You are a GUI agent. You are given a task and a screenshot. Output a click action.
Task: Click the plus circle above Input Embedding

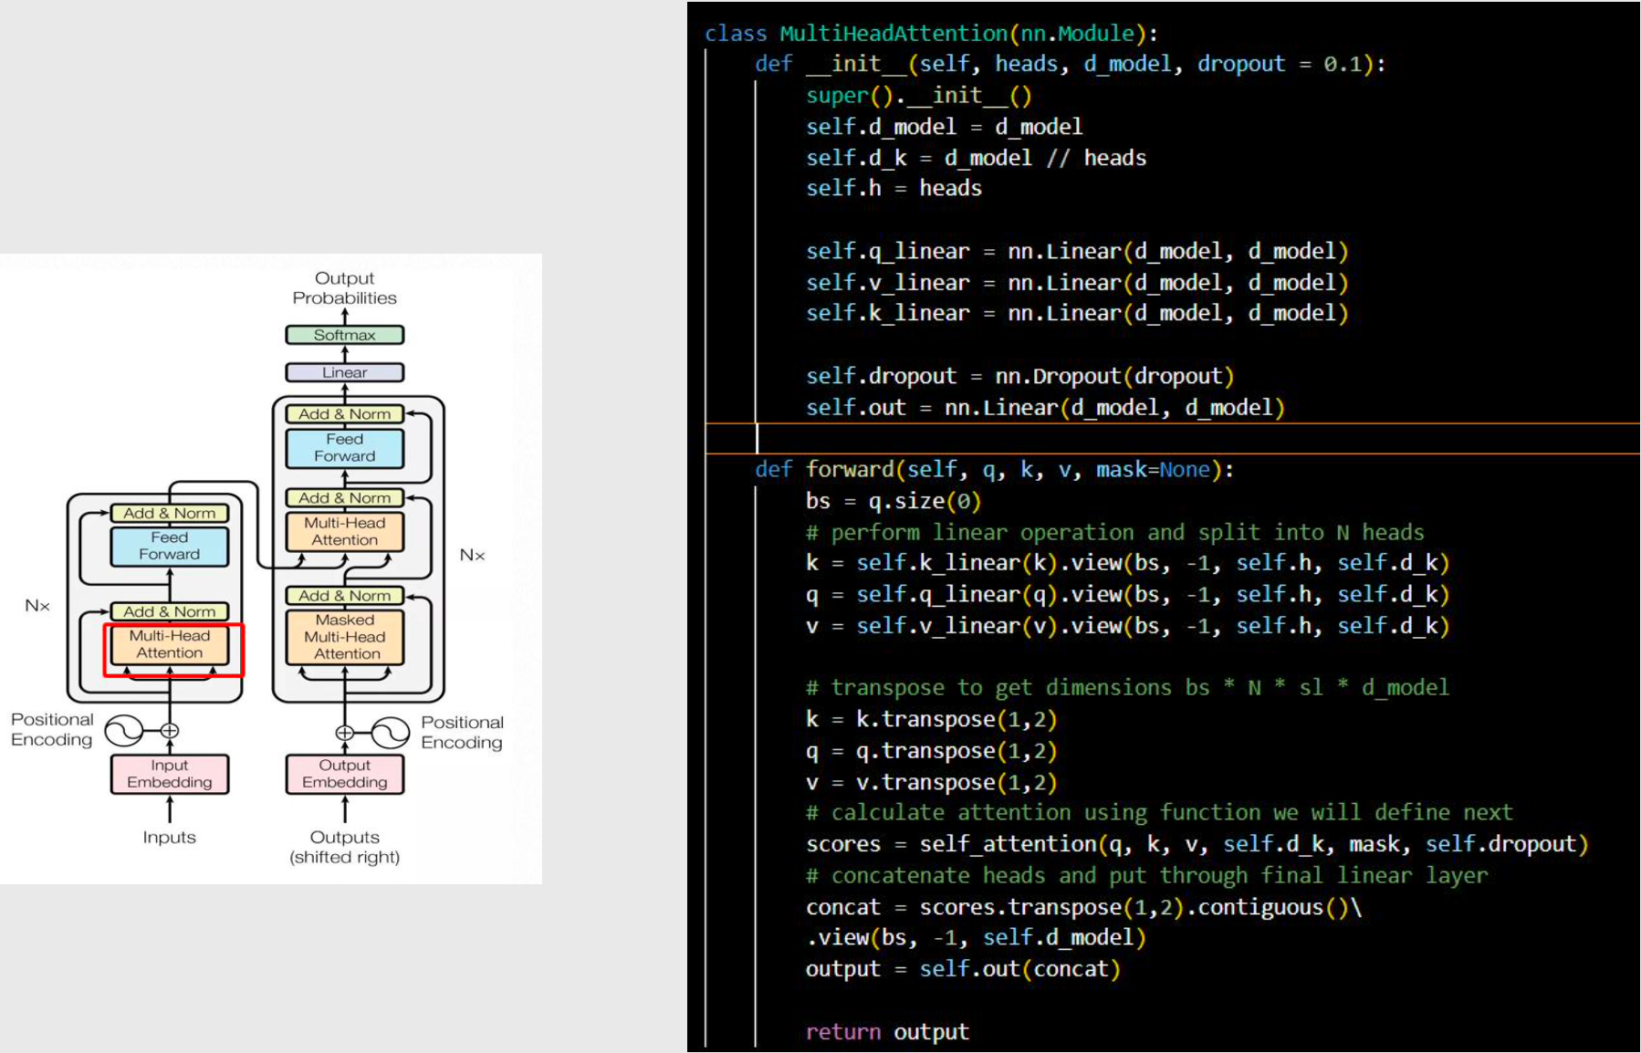(x=170, y=731)
